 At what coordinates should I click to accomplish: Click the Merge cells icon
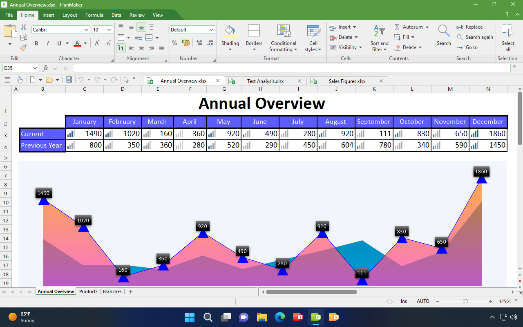[149, 38]
